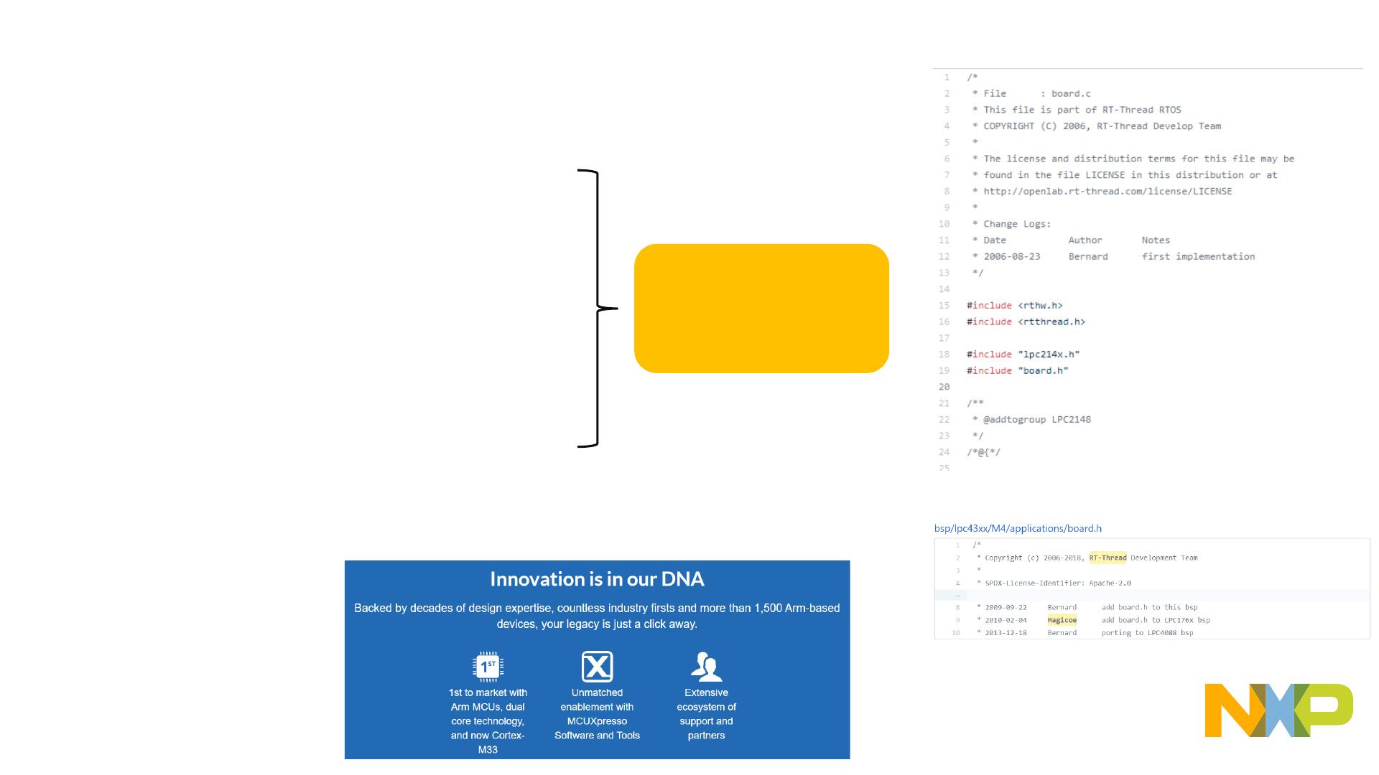Image resolution: width=1379 pixels, height=775 pixels.
Task: Click the 'Backed by decades of design expertise' paragraph
Action: coord(597,616)
